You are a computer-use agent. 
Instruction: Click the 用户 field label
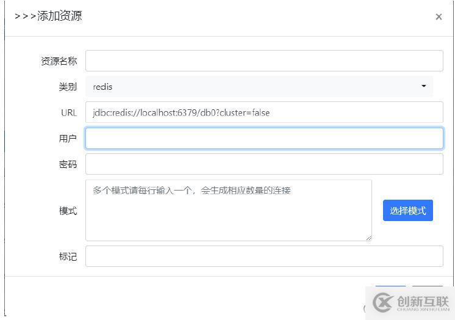(68, 139)
